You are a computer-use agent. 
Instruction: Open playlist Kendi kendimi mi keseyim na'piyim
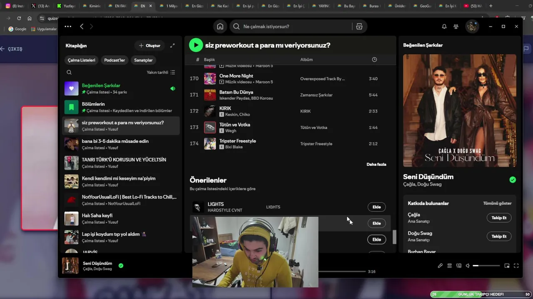pyautogui.click(x=121, y=181)
